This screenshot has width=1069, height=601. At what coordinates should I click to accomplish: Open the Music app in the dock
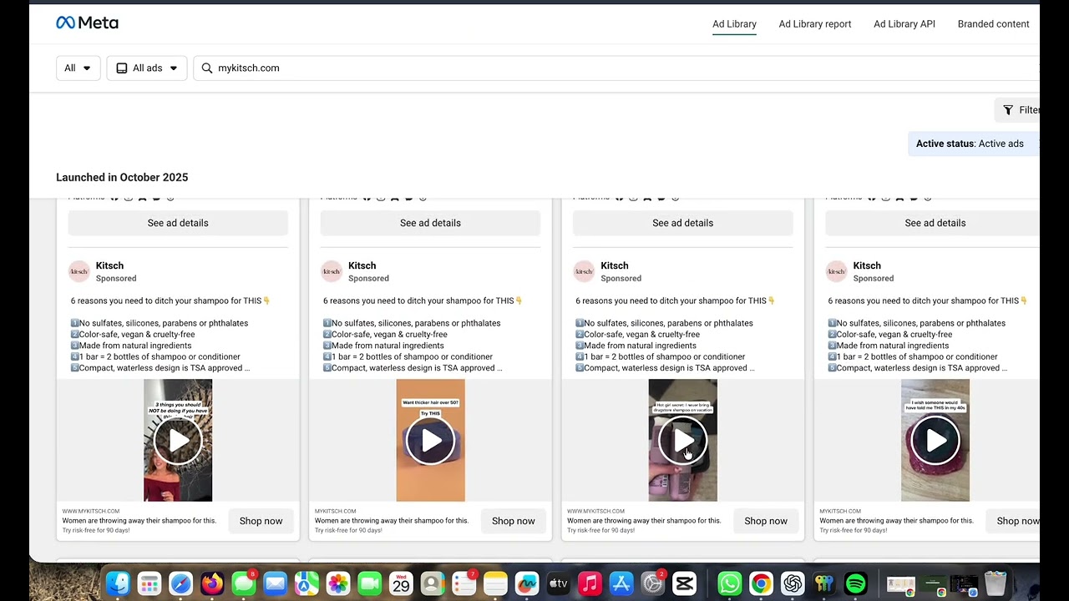[590, 583]
